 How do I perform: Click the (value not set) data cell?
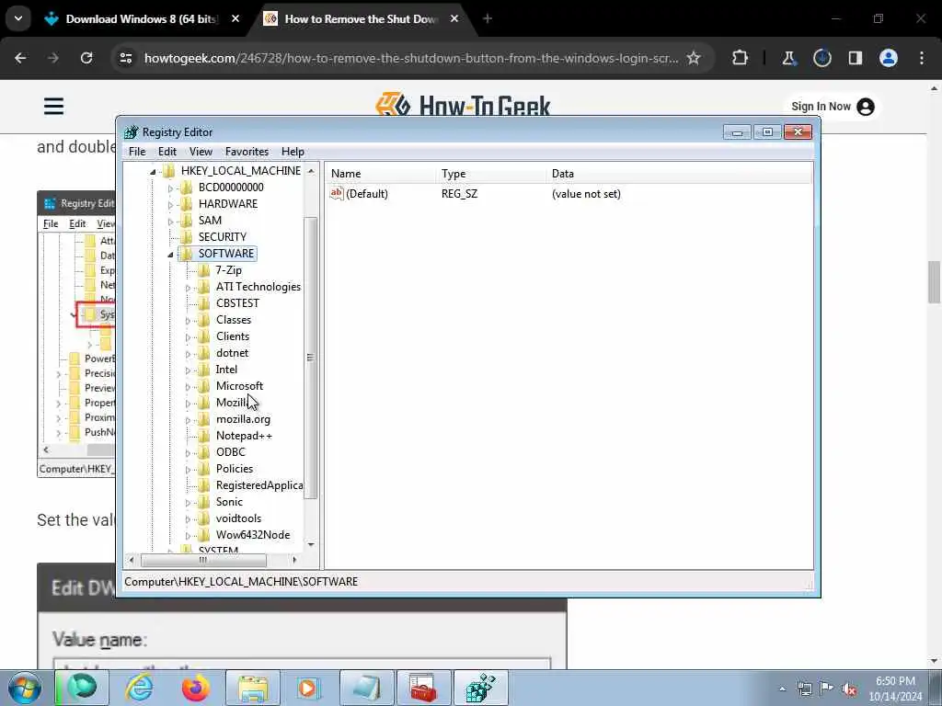(x=586, y=194)
